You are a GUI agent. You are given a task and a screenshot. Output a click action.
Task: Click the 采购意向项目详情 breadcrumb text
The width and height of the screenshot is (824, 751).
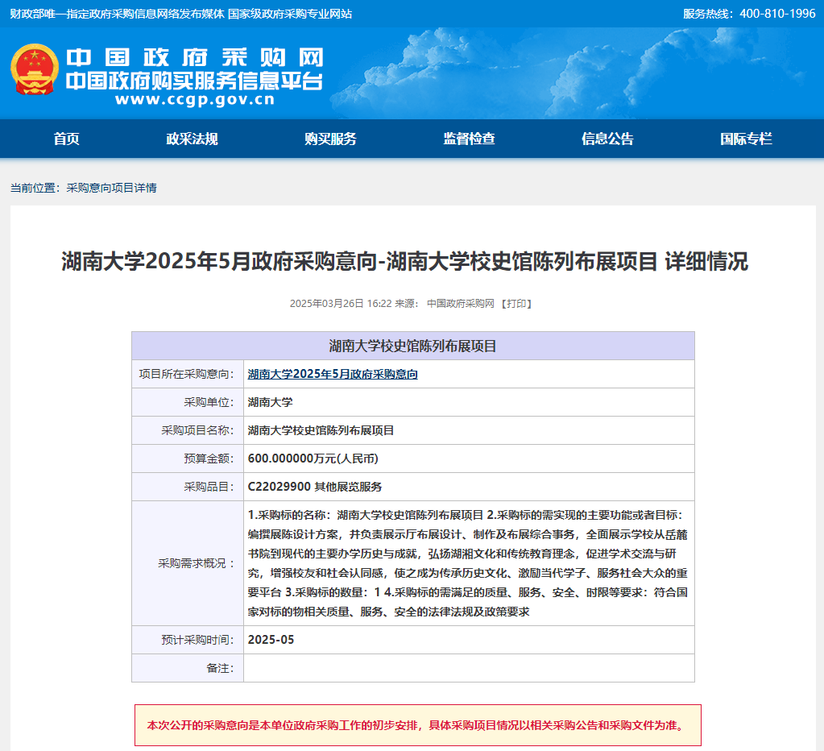pos(111,188)
